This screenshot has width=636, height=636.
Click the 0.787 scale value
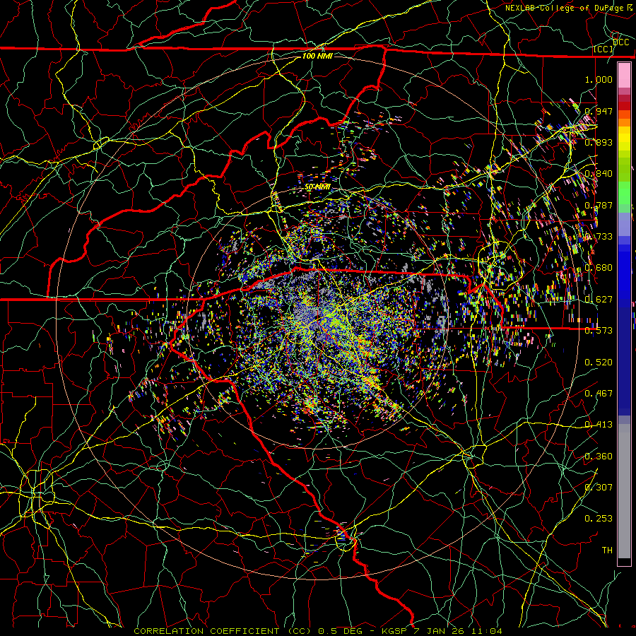click(x=599, y=205)
